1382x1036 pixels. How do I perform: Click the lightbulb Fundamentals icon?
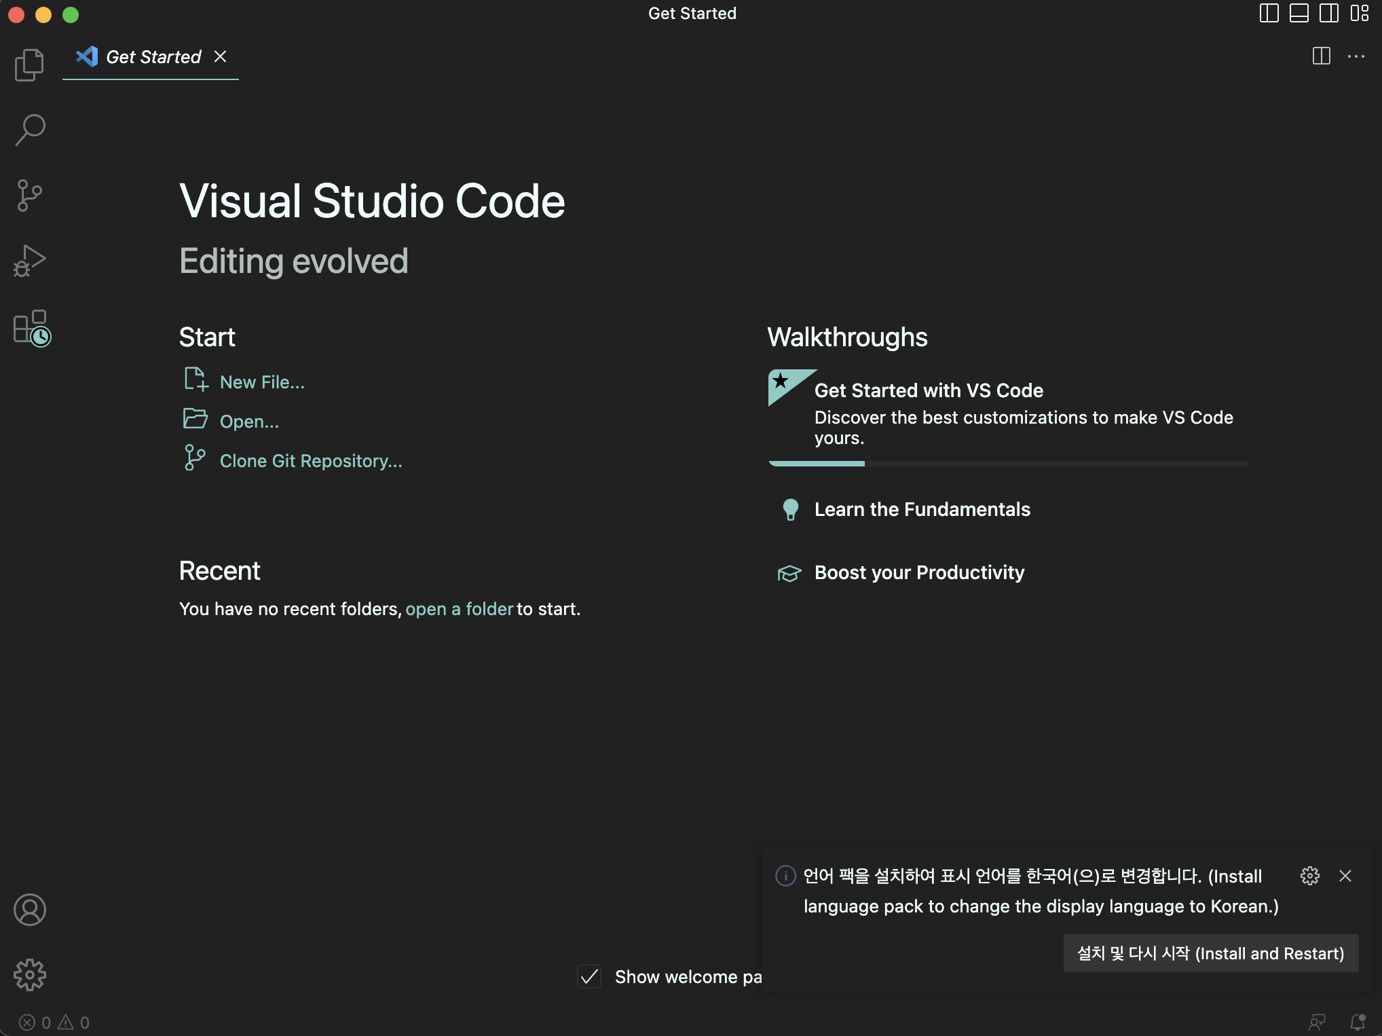pyautogui.click(x=790, y=510)
